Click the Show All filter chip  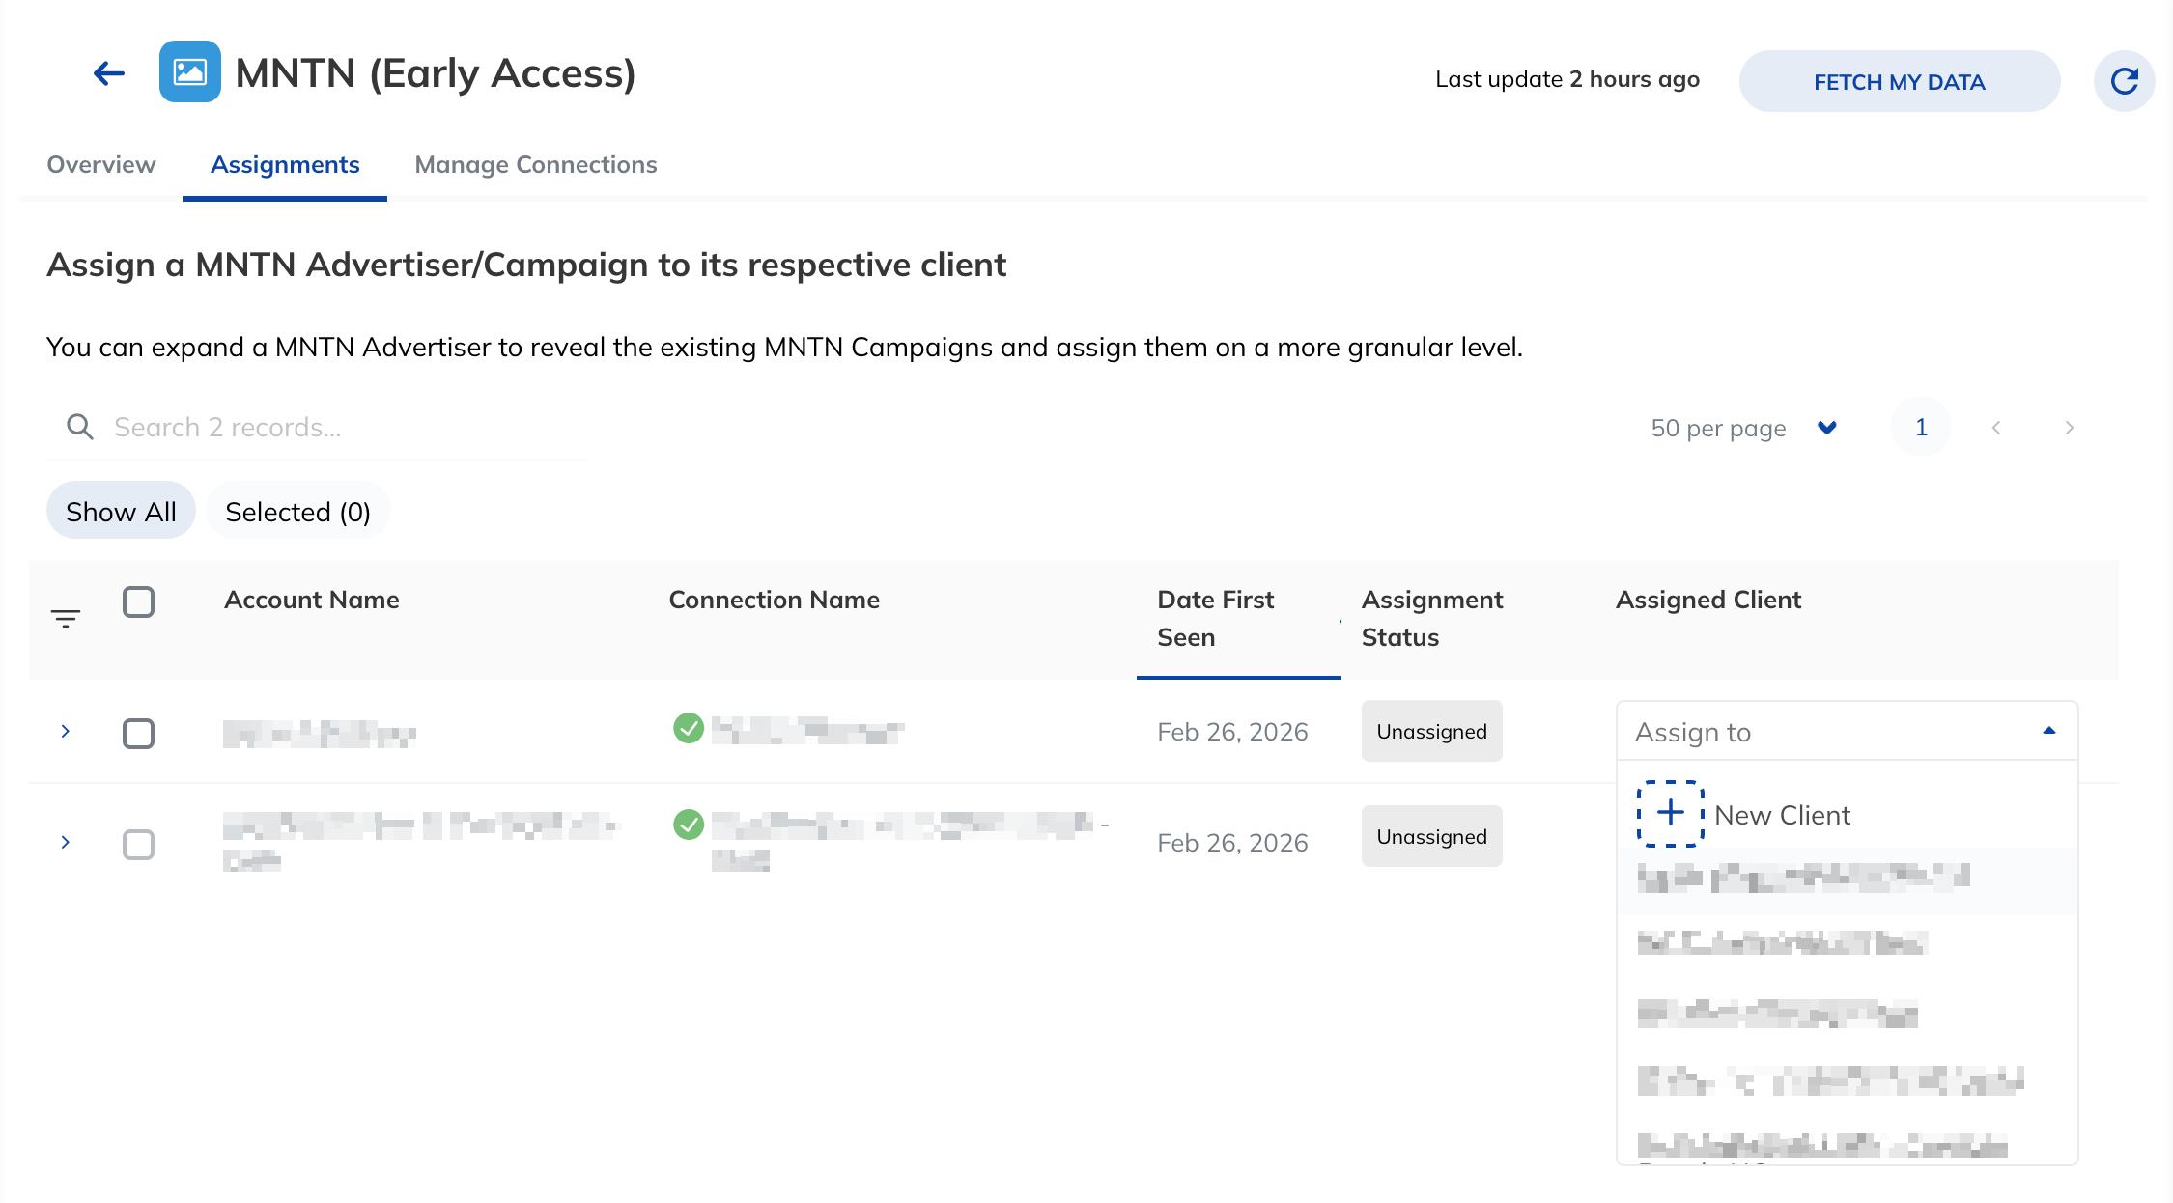(x=121, y=511)
